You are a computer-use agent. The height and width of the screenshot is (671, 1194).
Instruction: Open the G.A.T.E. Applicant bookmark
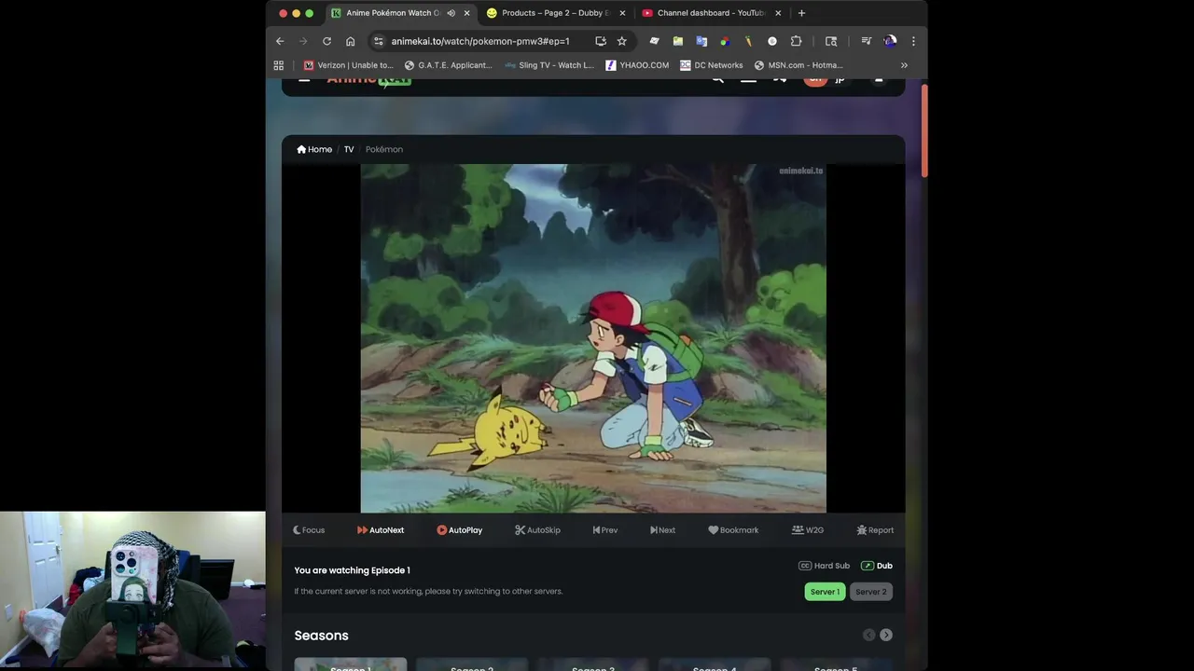(448, 65)
